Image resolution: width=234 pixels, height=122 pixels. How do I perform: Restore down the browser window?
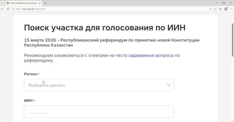224,3
